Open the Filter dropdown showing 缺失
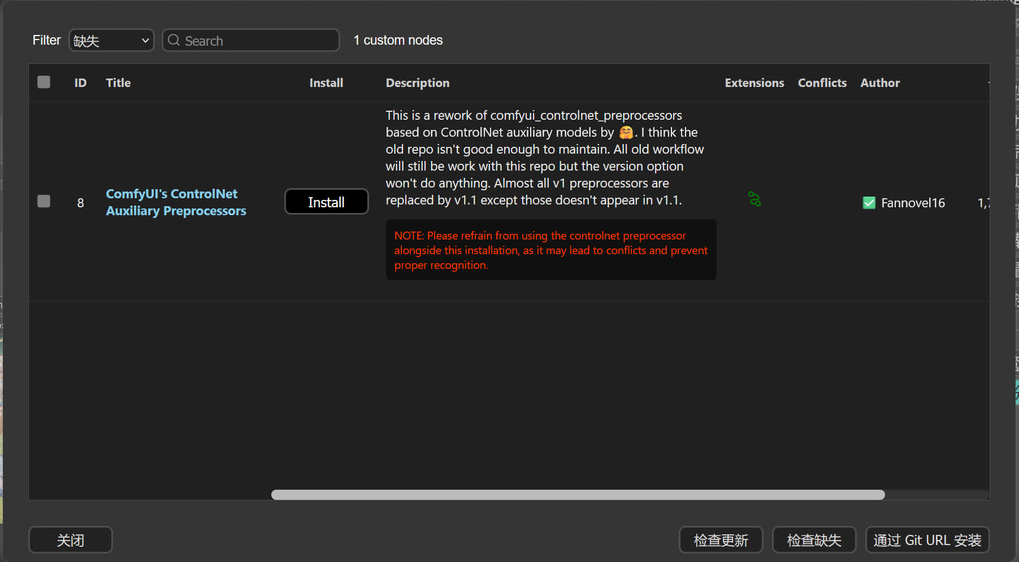Image resolution: width=1019 pixels, height=562 pixels. pyautogui.click(x=111, y=41)
